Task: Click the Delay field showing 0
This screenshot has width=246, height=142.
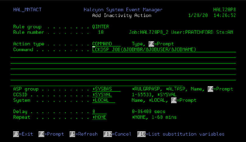Action: pos(99,112)
